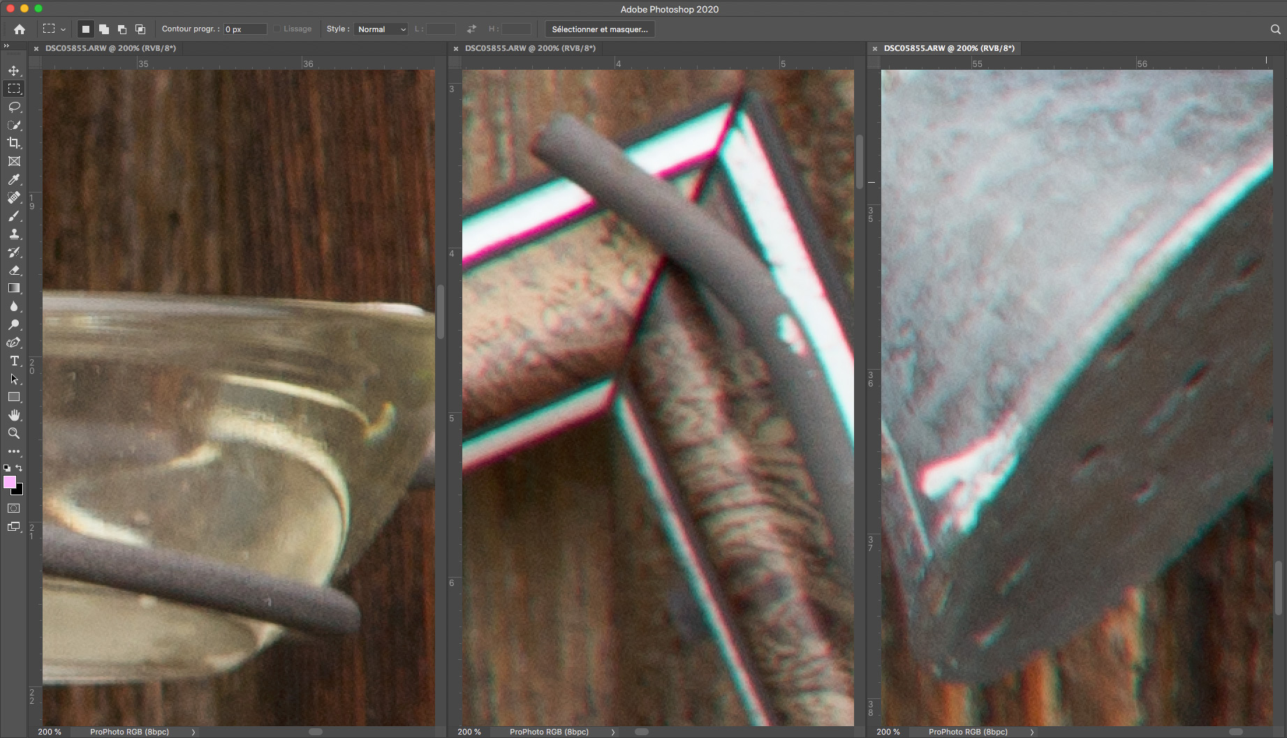Select the Clone Stamp tool
Viewport: 1287px width, 738px height.
tap(14, 234)
